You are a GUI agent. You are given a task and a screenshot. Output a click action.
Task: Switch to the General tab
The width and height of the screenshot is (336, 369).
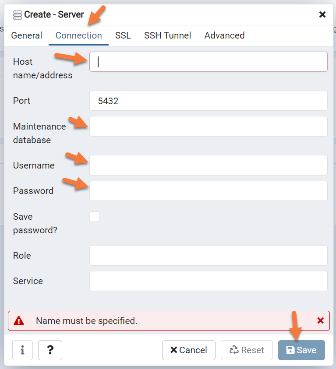(x=27, y=36)
